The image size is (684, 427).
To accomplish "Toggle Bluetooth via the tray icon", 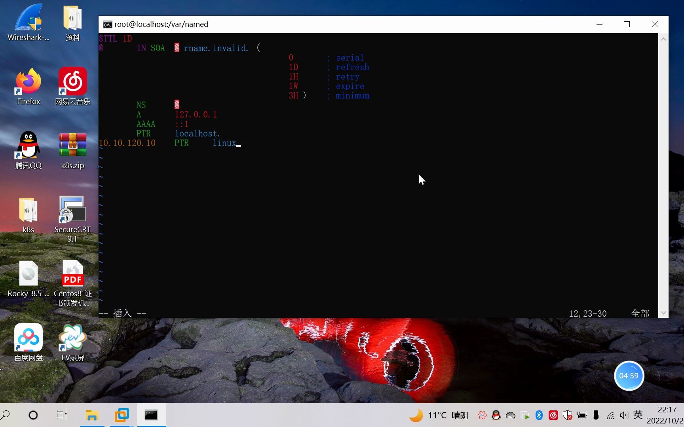I will tap(539, 415).
